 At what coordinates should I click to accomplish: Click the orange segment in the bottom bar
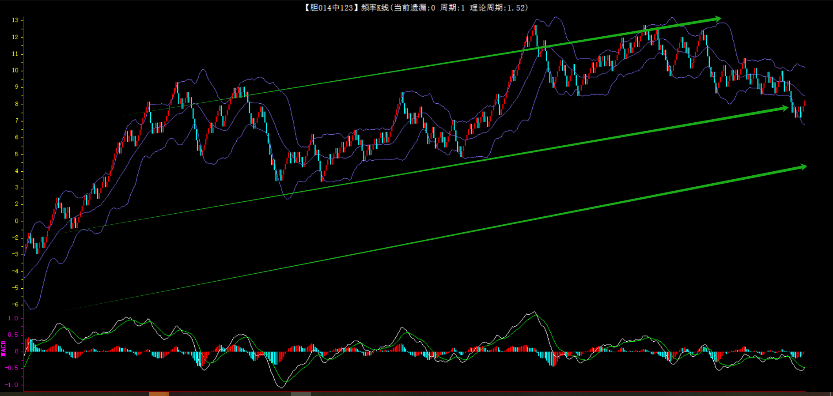(159, 393)
